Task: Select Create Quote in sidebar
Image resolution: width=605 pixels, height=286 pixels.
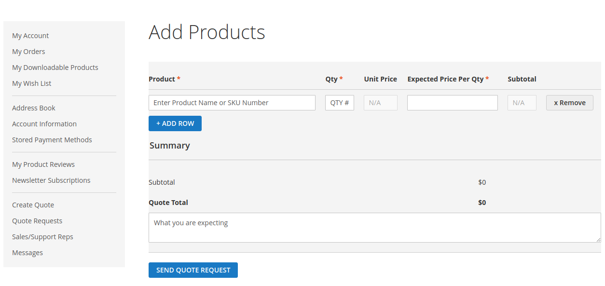Action: (33, 205)
